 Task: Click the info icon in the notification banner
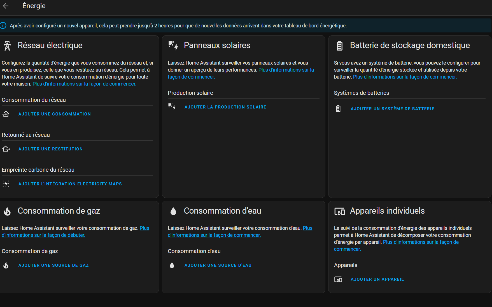click(x=3, y=26)
